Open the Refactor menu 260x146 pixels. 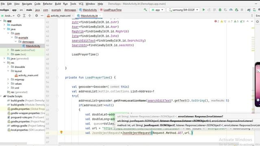pyautogui.click(x=48, y=4)
